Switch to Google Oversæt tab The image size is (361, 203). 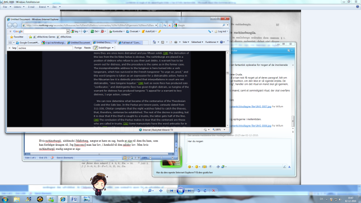point(28,42)
